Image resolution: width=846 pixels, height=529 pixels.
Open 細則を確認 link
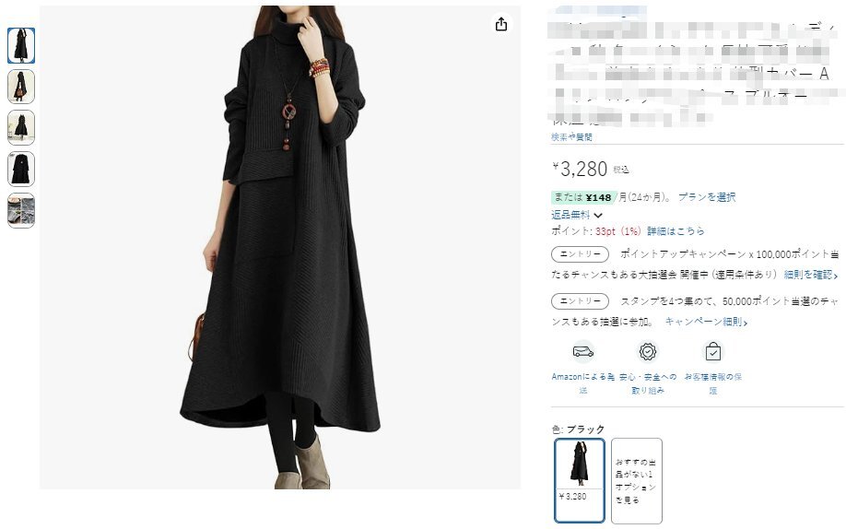tap(810, 275)
